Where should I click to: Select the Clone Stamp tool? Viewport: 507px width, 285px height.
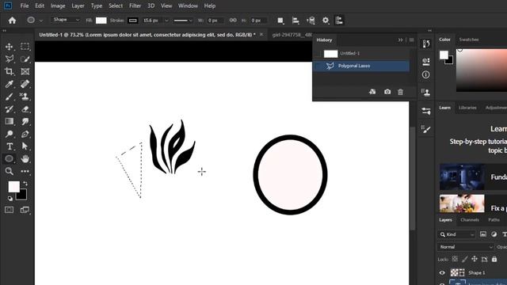pyautogui.click(x=25, y=97)
